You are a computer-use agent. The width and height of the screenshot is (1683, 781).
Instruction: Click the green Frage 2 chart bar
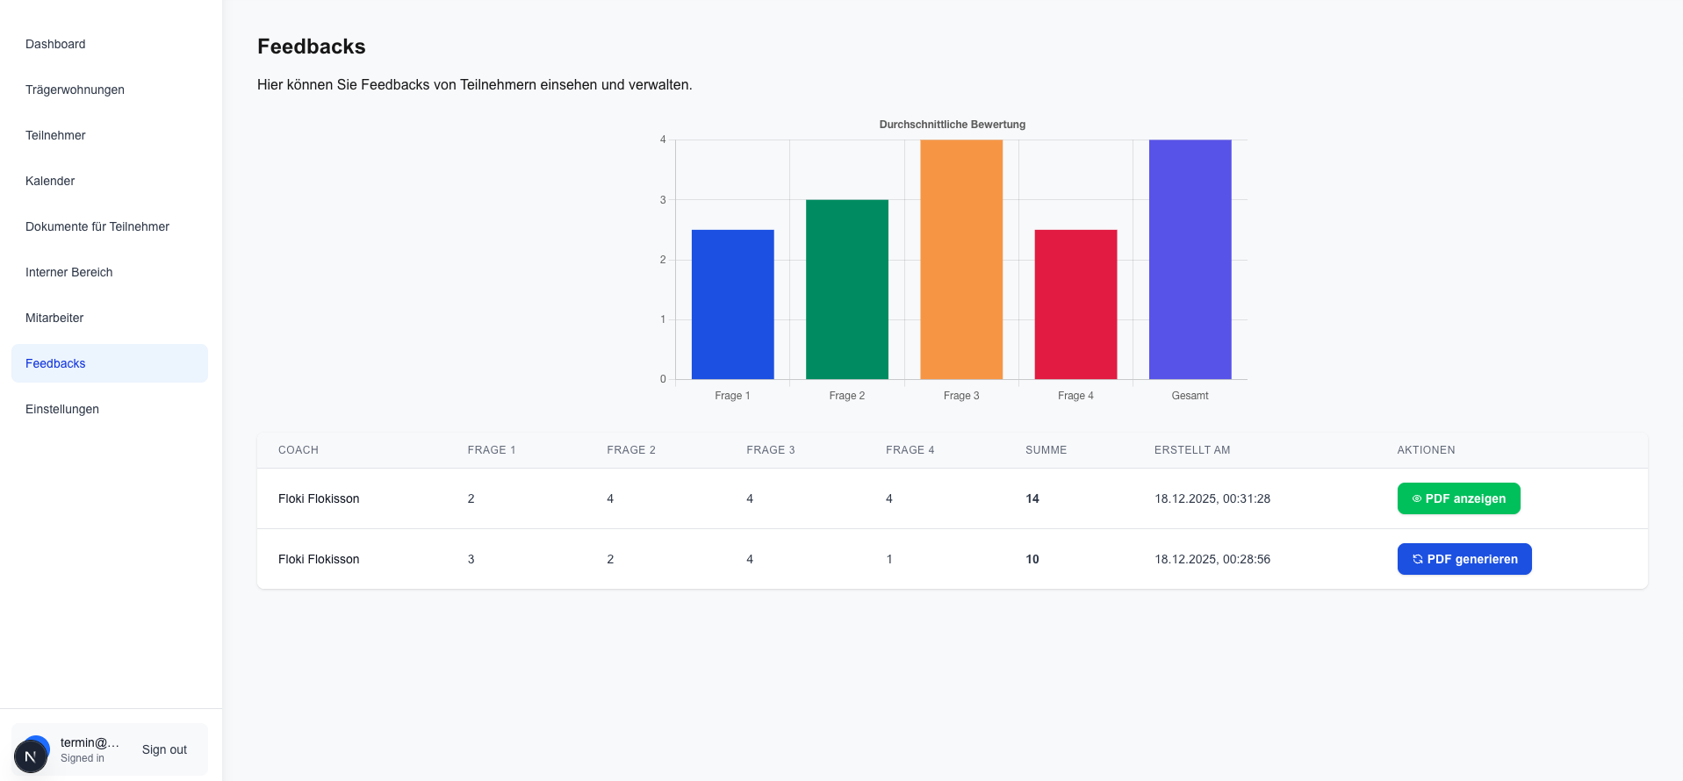coord(846,290)
